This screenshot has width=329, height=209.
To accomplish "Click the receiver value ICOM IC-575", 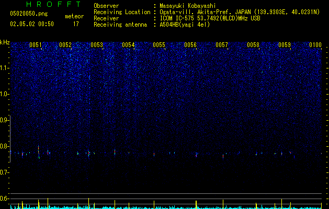I will (210, 18).
